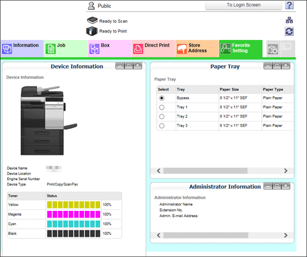Click the Ready to Scan scanner icon
The width and height of the screenshot is (307, 257).
point(92,20)
